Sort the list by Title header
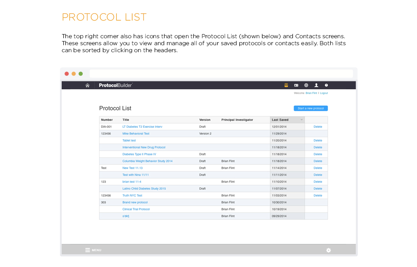This screenshot has height=267, width=417. tap(126, 120)
